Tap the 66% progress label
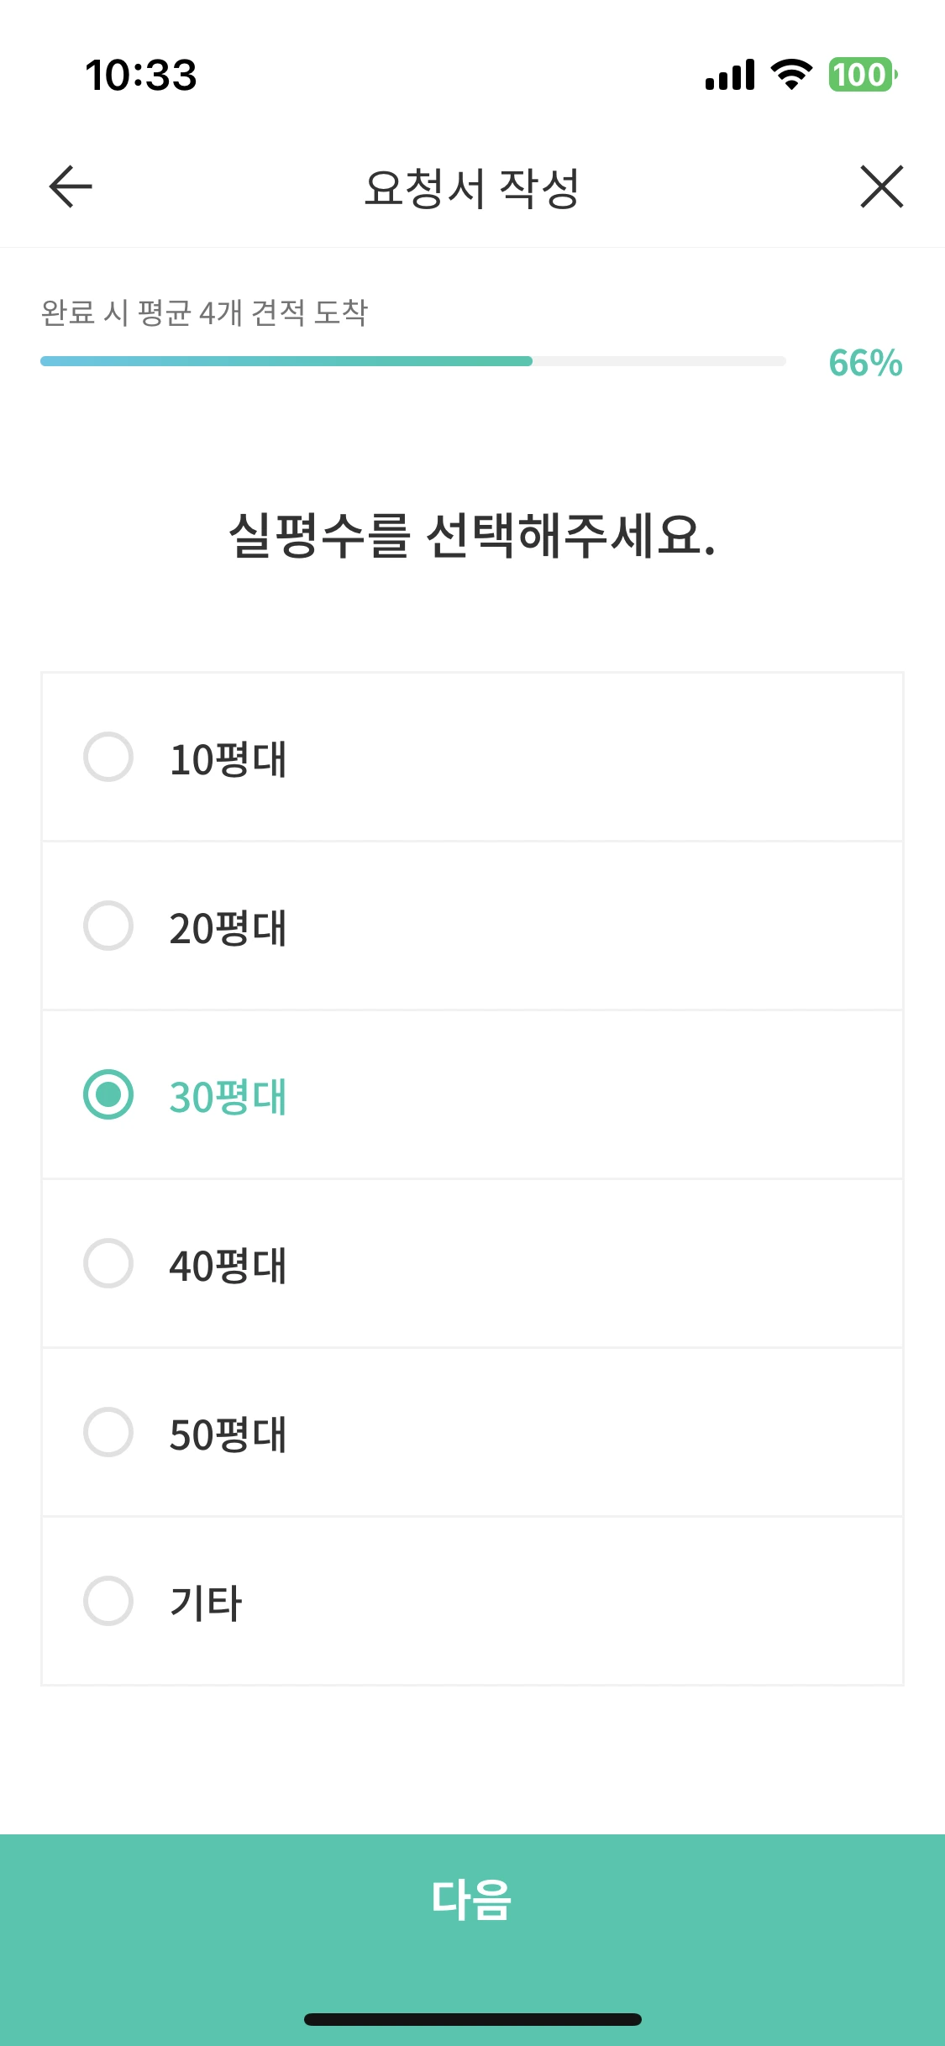The image size is (945, 2046). [x=865, y=363]
